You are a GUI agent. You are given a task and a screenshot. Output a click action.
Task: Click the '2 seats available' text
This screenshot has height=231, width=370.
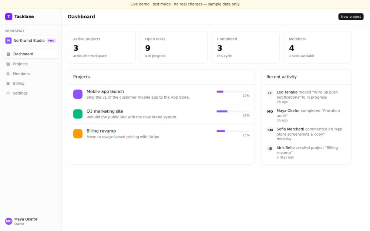pyautogui.click(x=302, y=56)
